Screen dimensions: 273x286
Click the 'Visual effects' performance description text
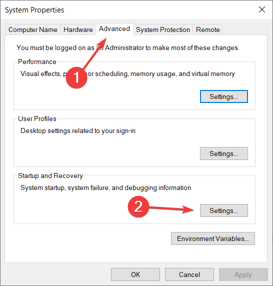[127, 74]
